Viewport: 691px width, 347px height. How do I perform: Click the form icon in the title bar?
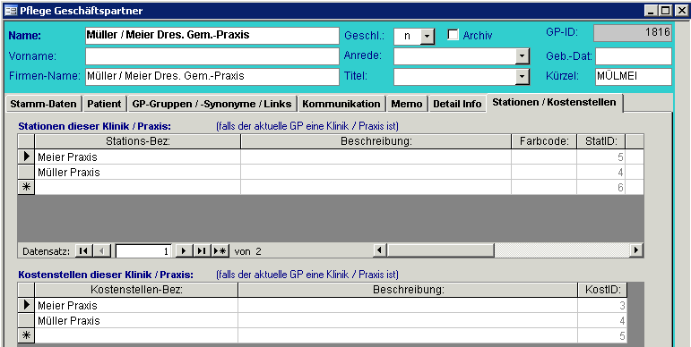[11, 11]
